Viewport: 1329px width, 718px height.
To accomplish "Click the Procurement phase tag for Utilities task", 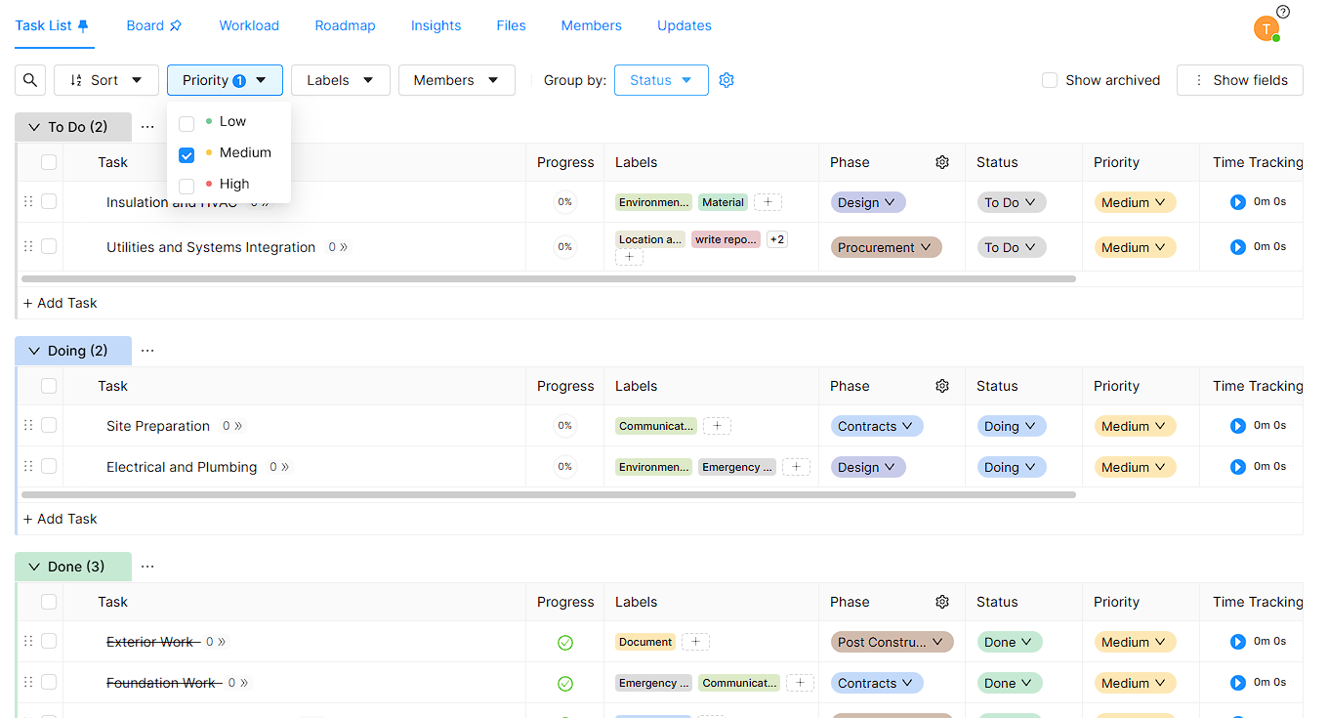I will pos(886,247).
